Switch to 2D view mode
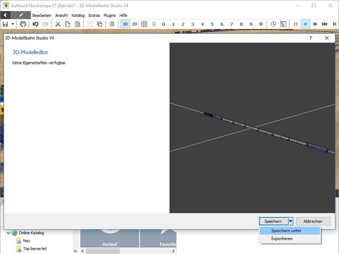The width and height of the screenshot is (339, 254). coord(135,24)
